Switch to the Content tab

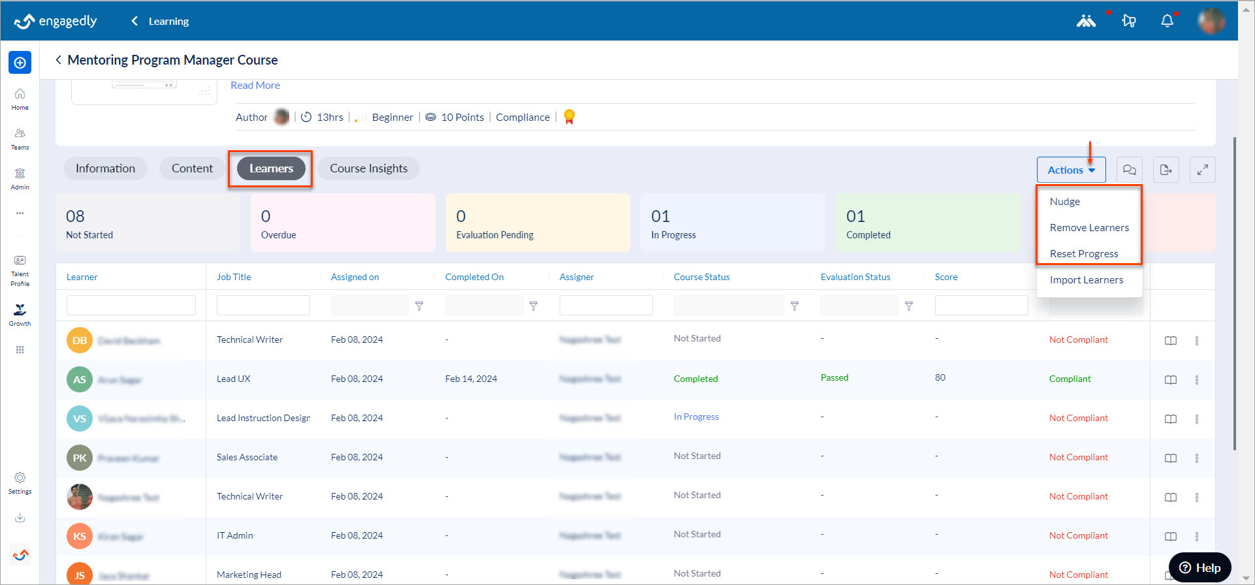[192, 168]
